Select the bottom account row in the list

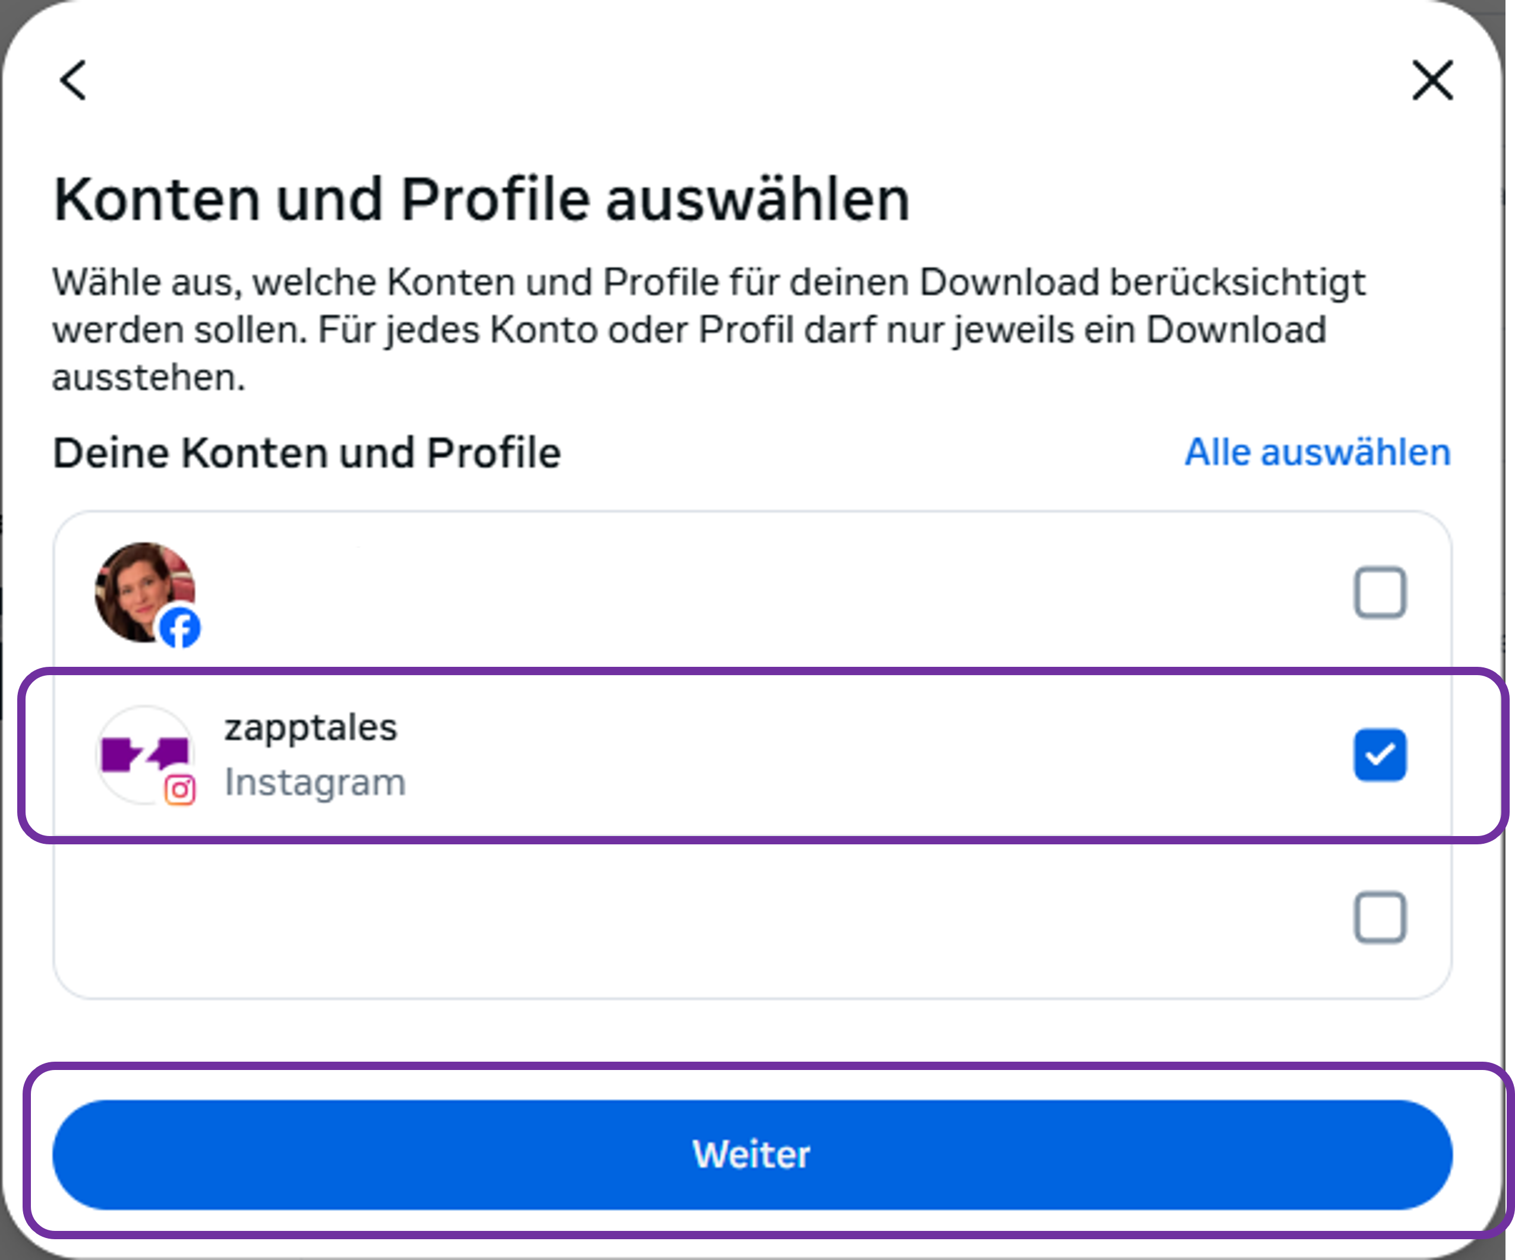coord(721,917)
